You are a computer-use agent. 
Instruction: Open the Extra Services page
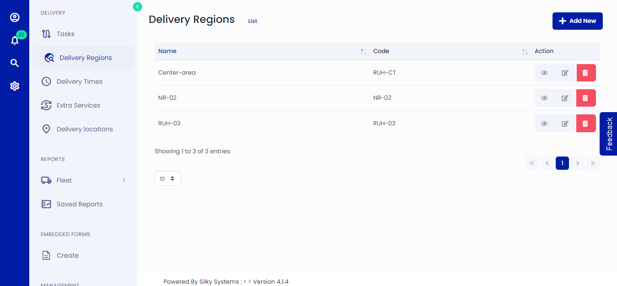click(x=79, y=105)
